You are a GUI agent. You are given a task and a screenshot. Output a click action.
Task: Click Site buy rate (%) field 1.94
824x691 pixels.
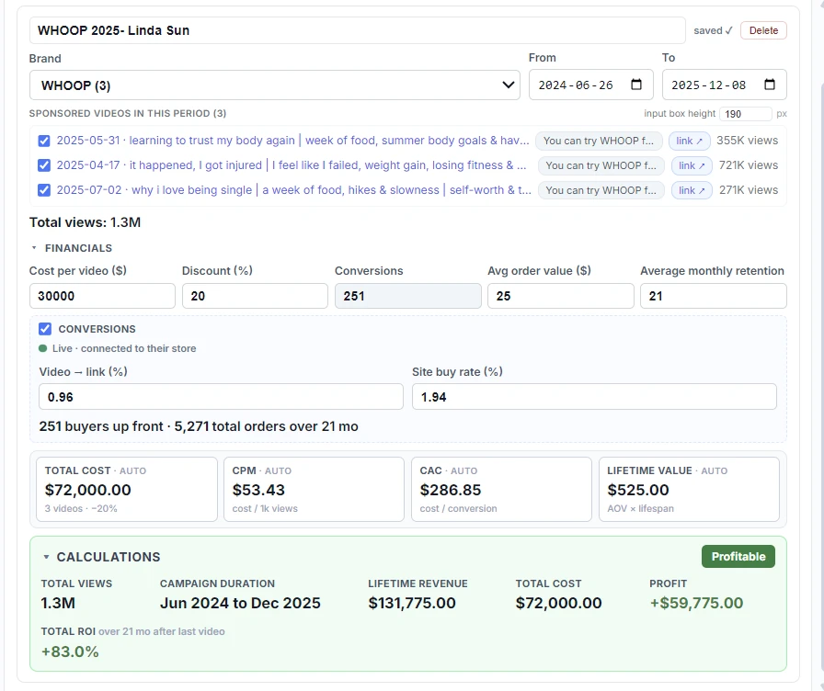tap(594, 397)
